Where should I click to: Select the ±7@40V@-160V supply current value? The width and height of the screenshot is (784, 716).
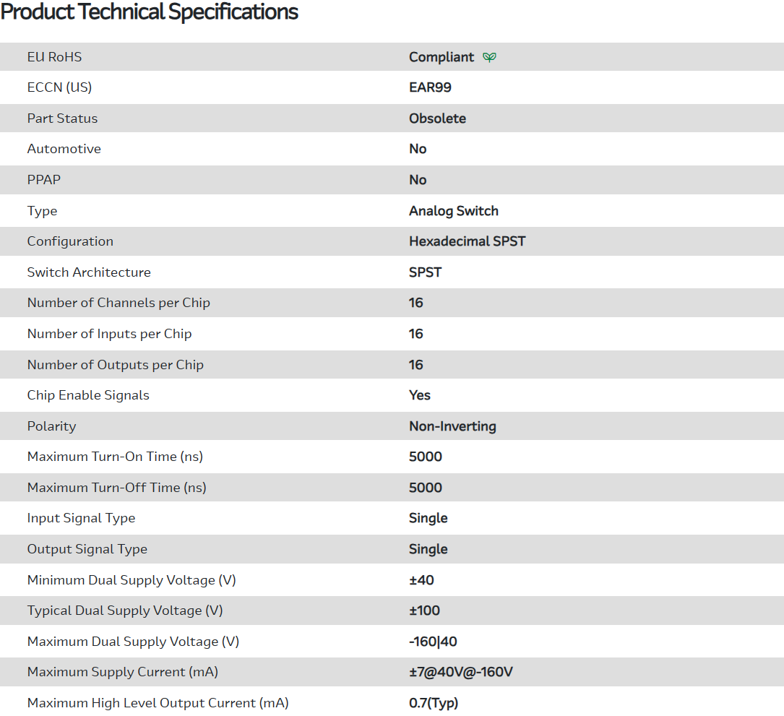pos(460,672)
